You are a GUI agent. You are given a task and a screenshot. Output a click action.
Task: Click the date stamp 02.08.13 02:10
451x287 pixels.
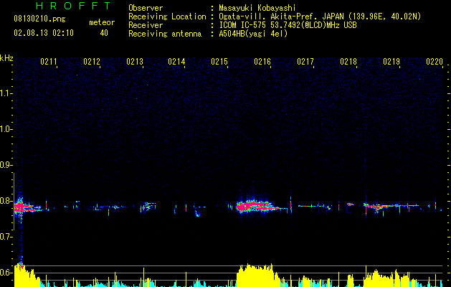point(44,33)
